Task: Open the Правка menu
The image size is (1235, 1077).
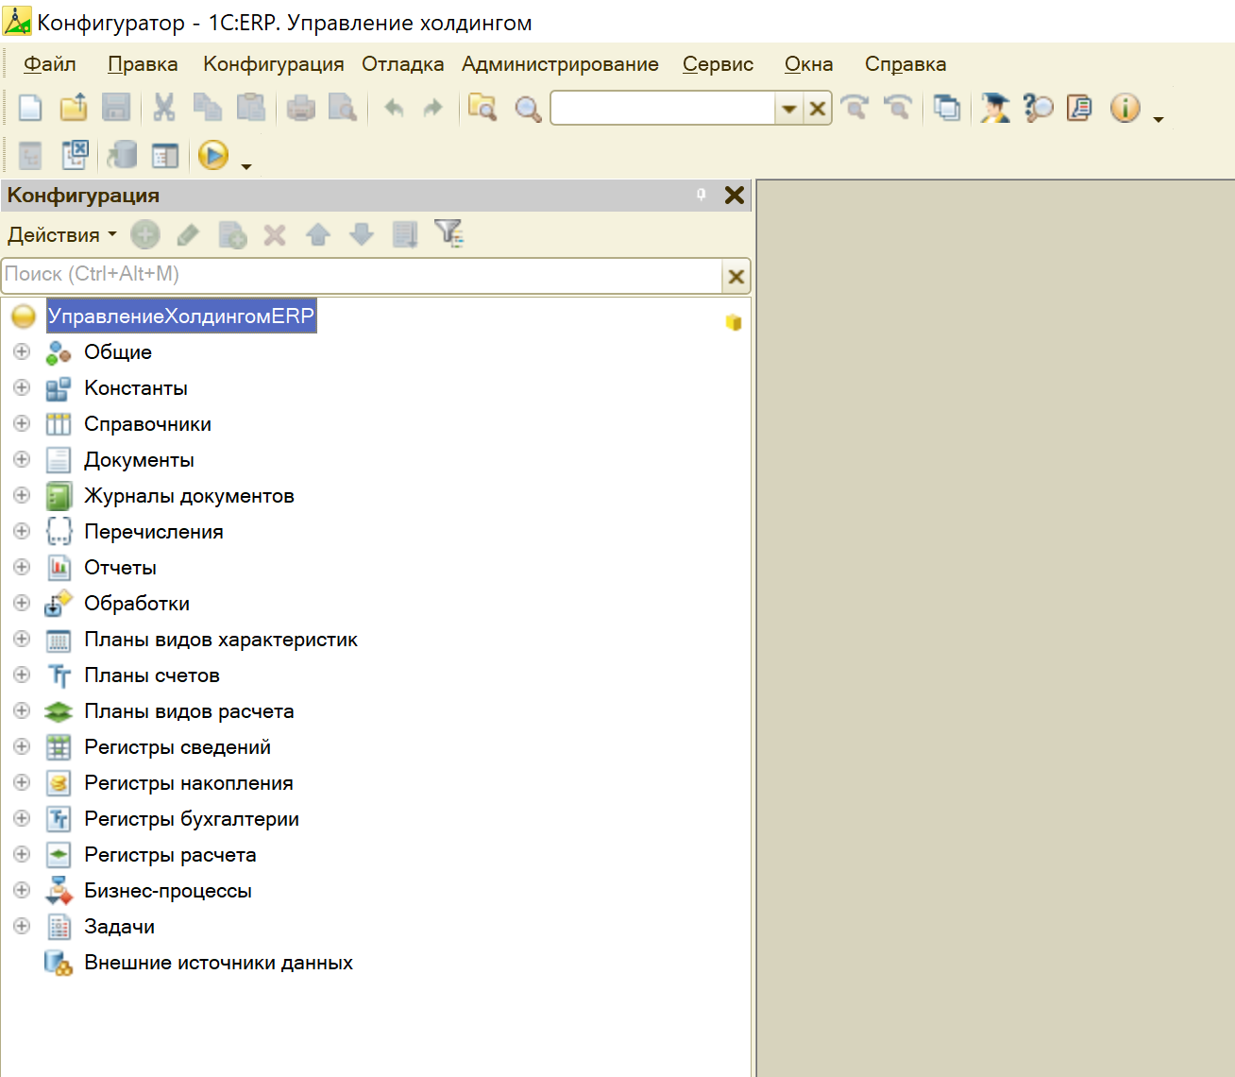Action: coord(143,64)
